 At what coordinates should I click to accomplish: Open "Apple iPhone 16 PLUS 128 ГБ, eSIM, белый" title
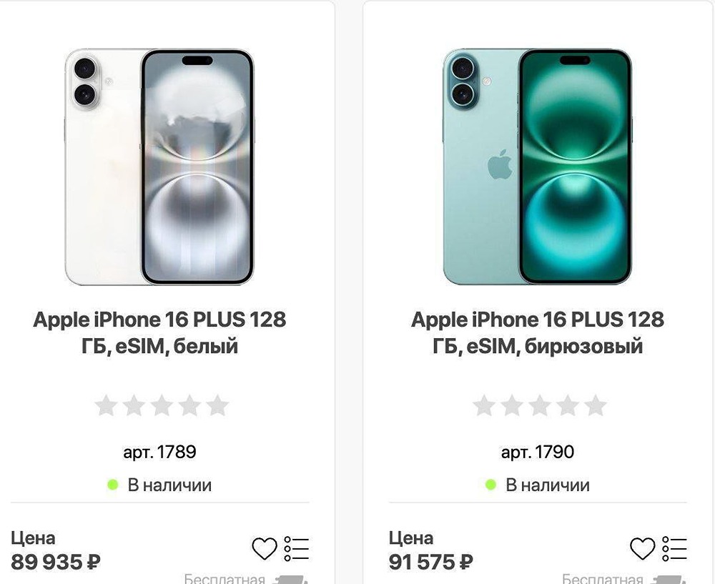tap(159, 332)
